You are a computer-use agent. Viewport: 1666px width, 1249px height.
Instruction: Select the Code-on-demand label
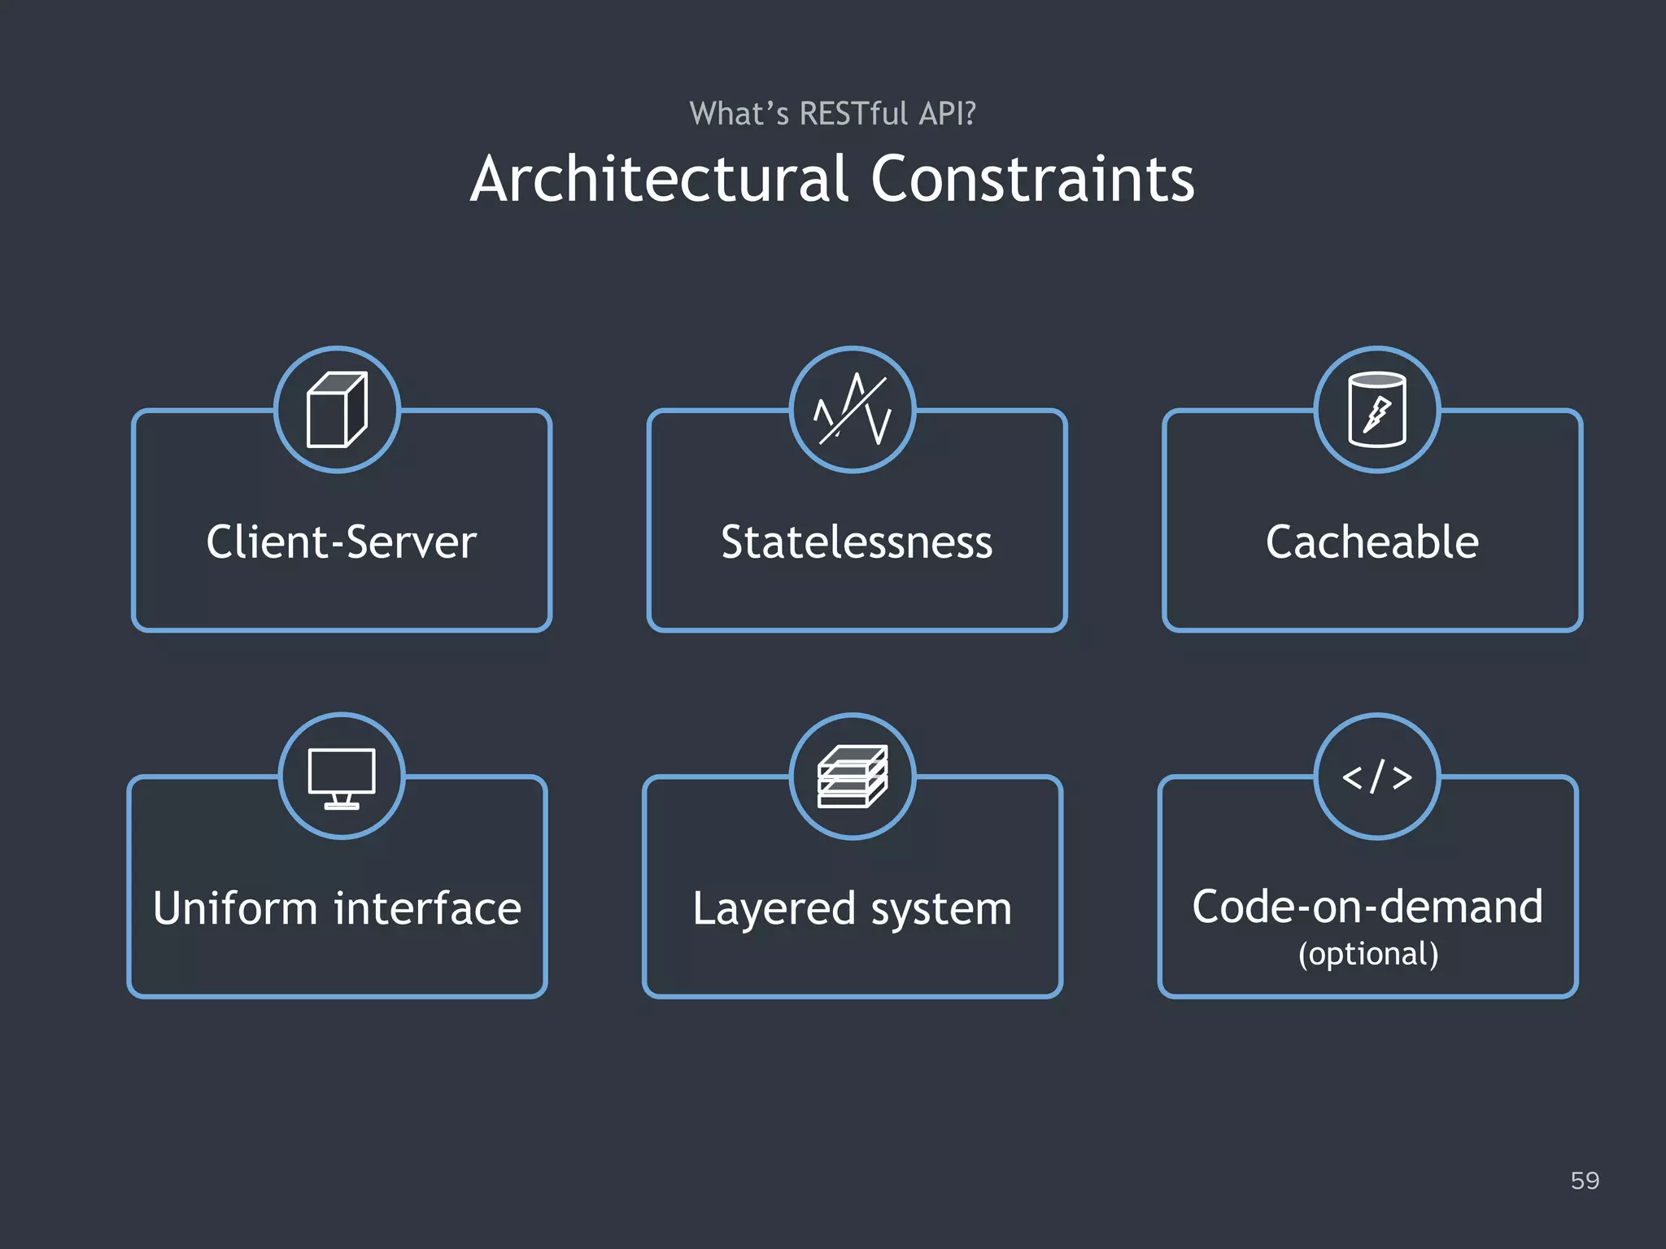click(x=1367, y=906)
